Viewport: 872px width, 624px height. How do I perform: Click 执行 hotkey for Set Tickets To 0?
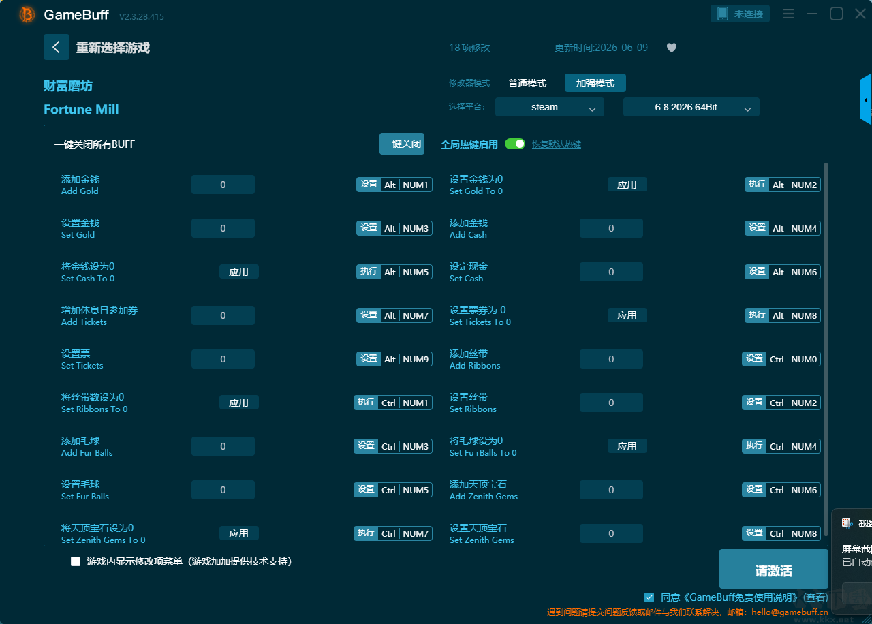point(757,315)
